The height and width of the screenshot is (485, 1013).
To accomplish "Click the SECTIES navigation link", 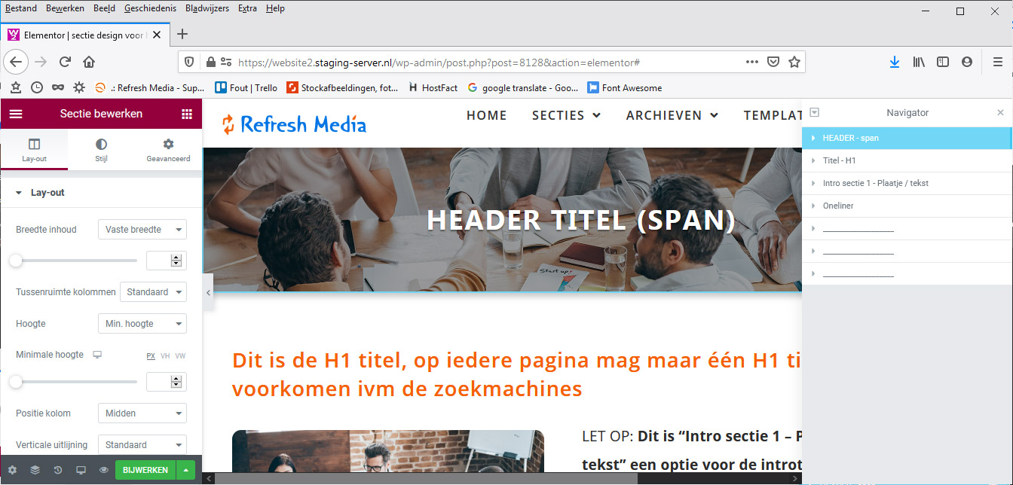I will point(566,115).
